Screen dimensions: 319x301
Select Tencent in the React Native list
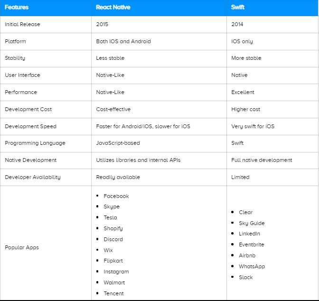pos(113,293)
